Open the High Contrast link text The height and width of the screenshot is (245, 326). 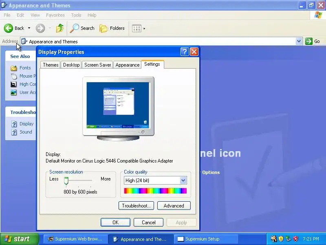pyautogui.click(x=28, y=84)
